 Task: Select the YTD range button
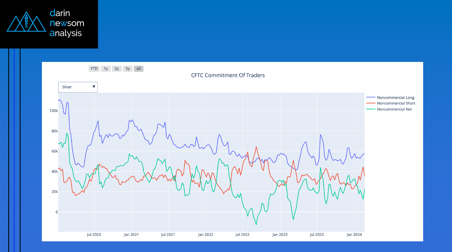[x=94, y=69]
